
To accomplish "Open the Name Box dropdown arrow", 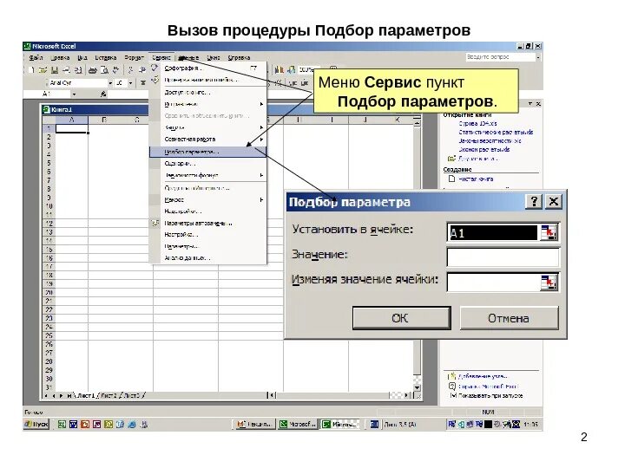I will click(74, 94).
